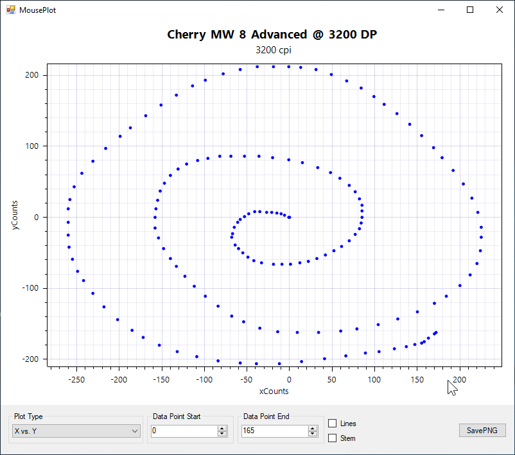Enable the Stem checkbox

coord(333,438)
